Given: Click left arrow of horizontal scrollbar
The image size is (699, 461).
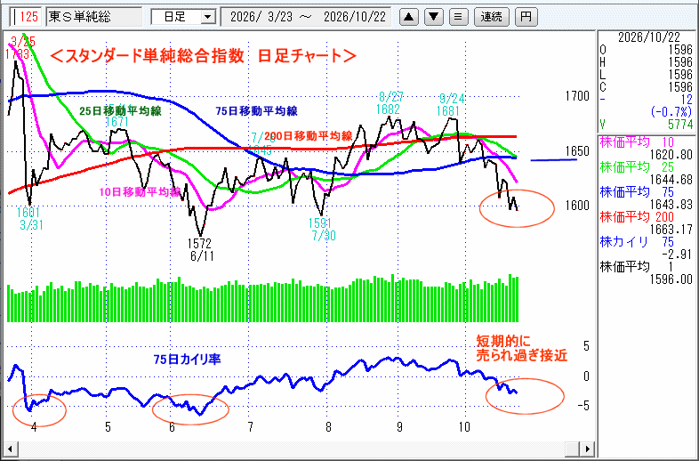Looking at the screenshot, I should 10,449.
